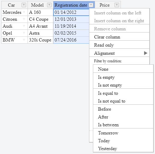Open the Model column dropdown menu button
This screenshot has height=154, width=155.
49,5
